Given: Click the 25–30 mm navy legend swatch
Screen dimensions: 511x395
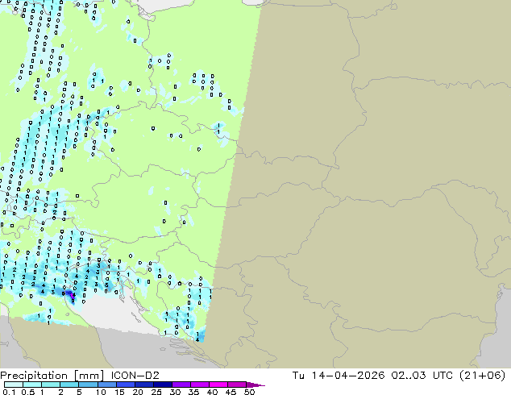Looking at the screenshot, I should [x=162, y=385].
